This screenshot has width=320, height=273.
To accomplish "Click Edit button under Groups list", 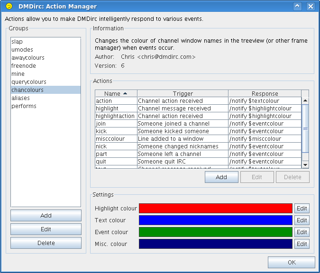I will coord(46,229).
